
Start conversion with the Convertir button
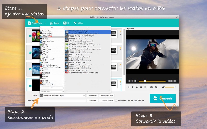163,99
